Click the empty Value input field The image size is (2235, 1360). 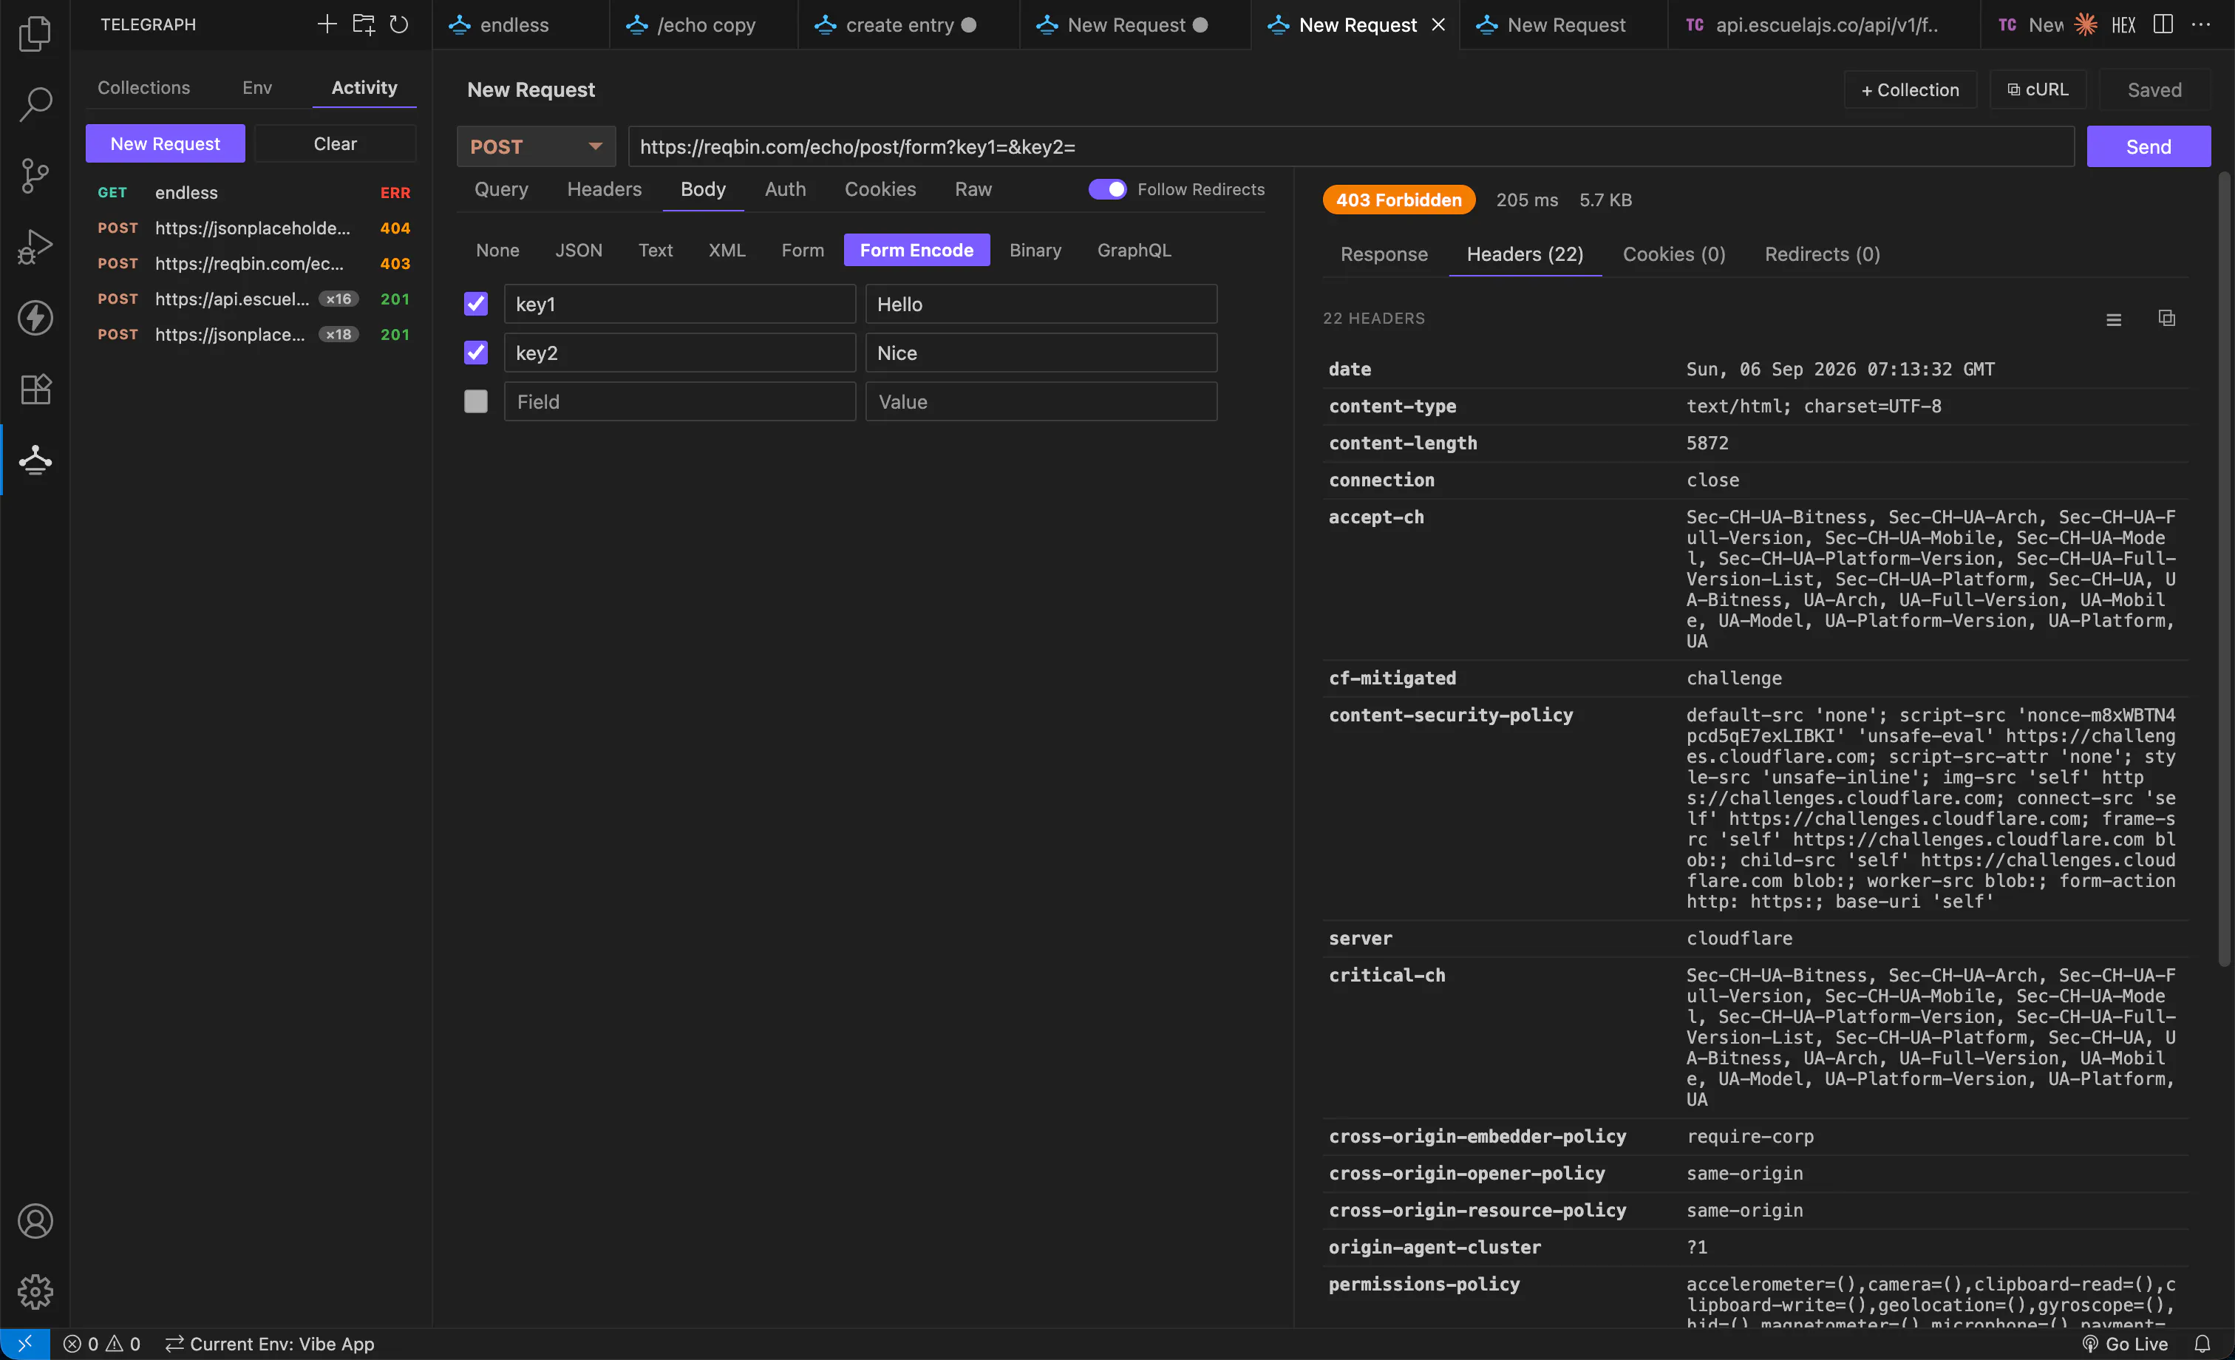pyautogui.click(x=1041, y=401)
